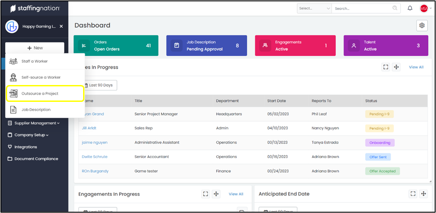
Task: Click View All for Hires In Progress
Action: (416, 67)
